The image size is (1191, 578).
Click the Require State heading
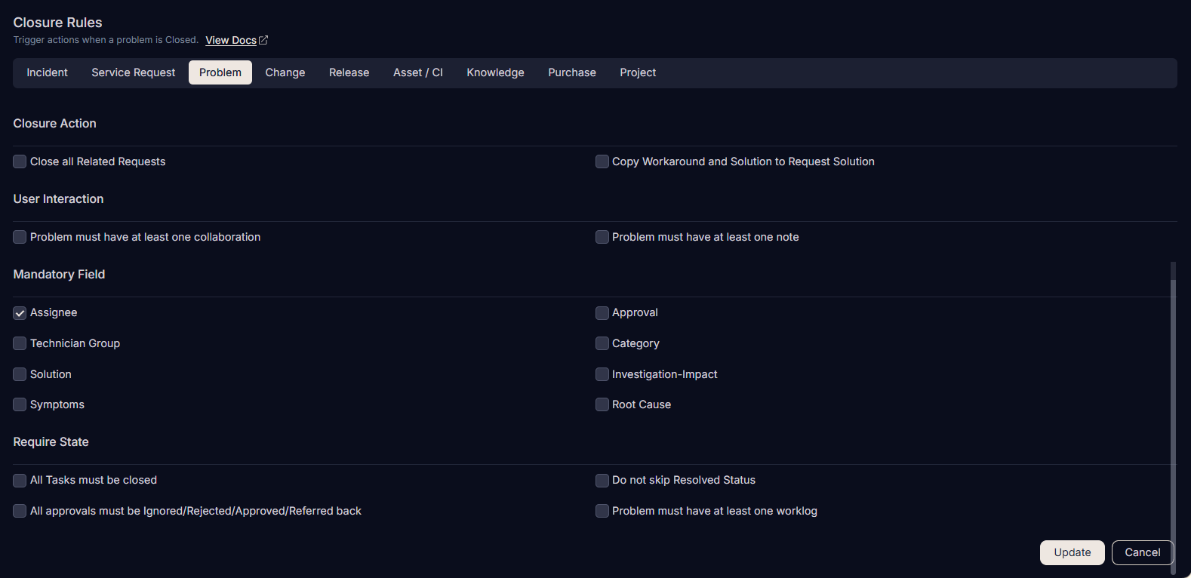pos(51,441)
